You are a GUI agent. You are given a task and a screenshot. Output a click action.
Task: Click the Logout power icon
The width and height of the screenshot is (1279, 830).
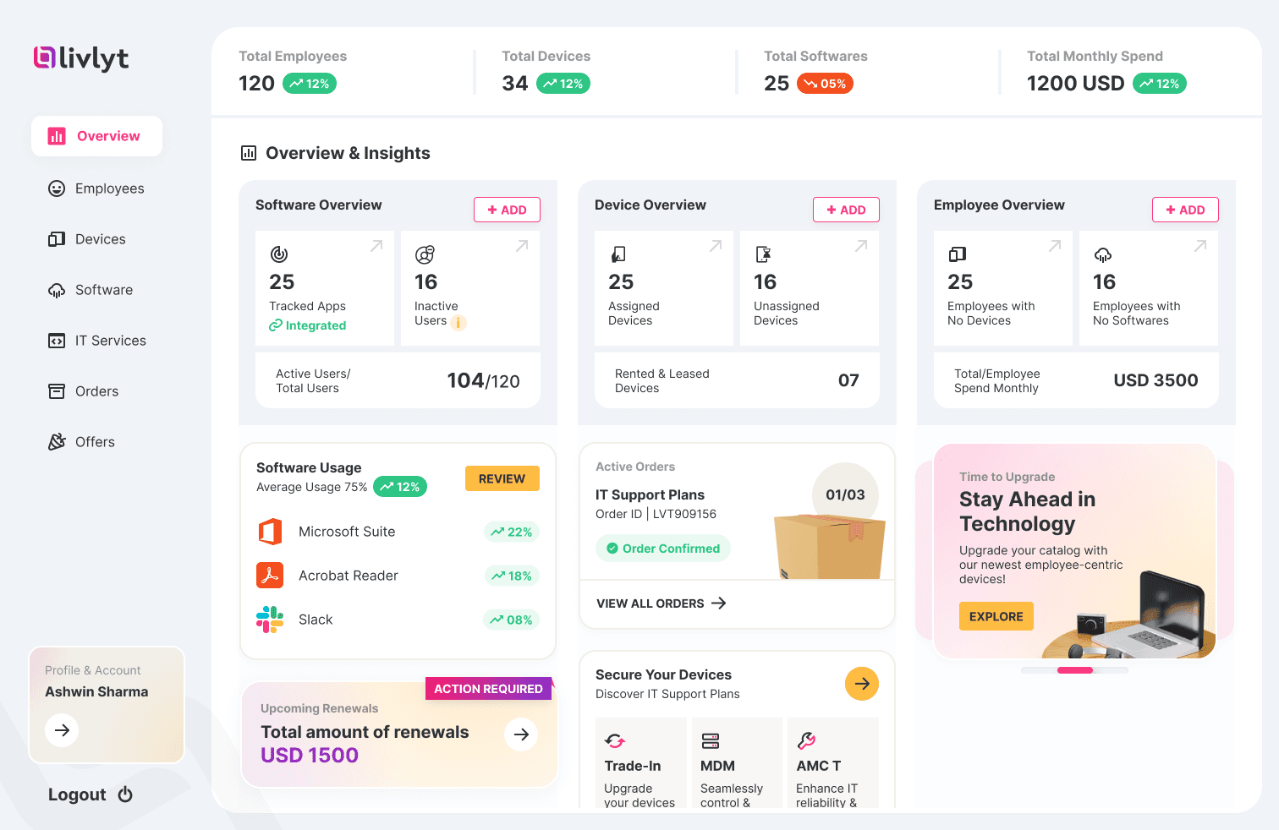[x=125, y=795]
